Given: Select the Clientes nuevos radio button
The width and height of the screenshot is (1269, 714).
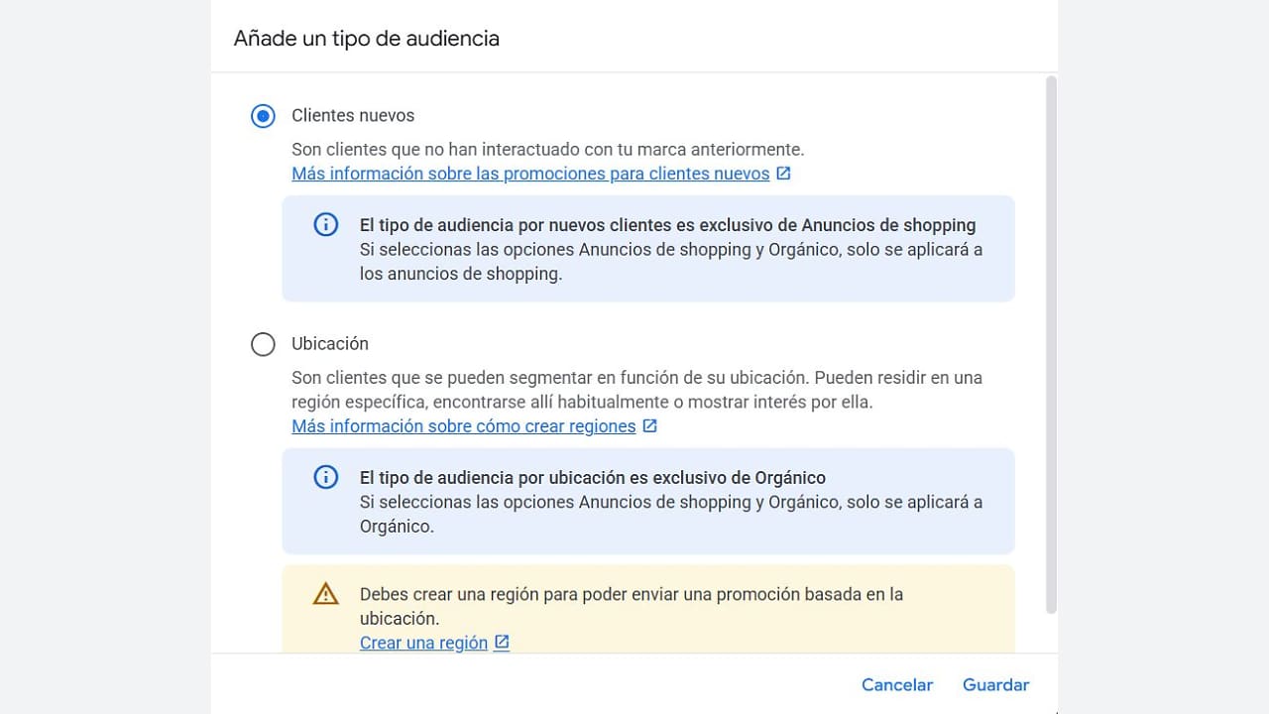Looking at the screenshot, I should (263, 116).
